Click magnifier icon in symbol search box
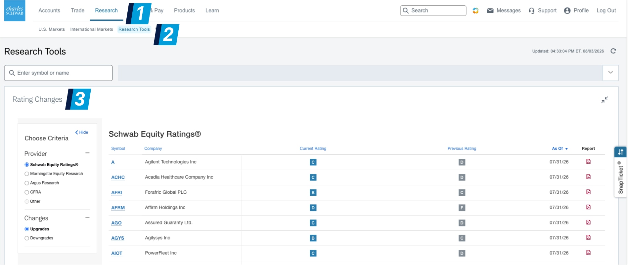This screenshot has width=628, height=265. (x=12, y=73)
